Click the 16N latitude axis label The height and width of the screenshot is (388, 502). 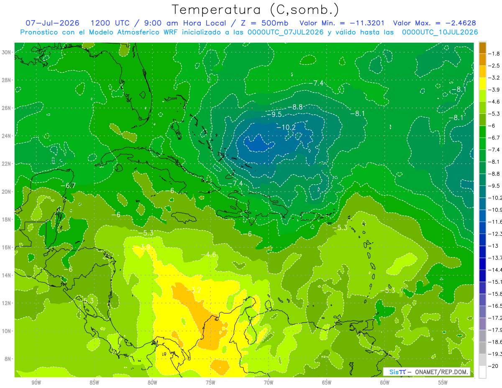click(x=7, y=247)
